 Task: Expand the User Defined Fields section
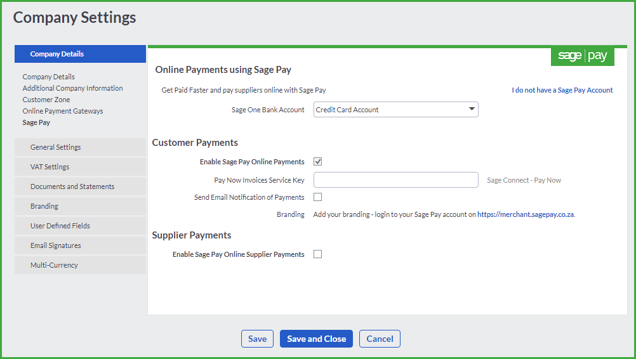(81, 226)
